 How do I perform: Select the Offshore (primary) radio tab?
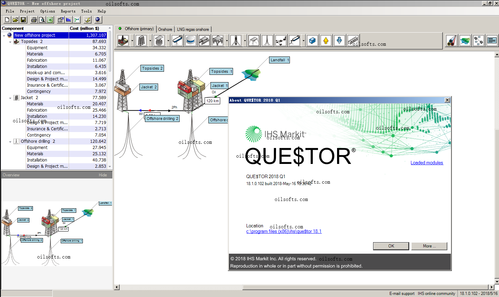(136, 29)
